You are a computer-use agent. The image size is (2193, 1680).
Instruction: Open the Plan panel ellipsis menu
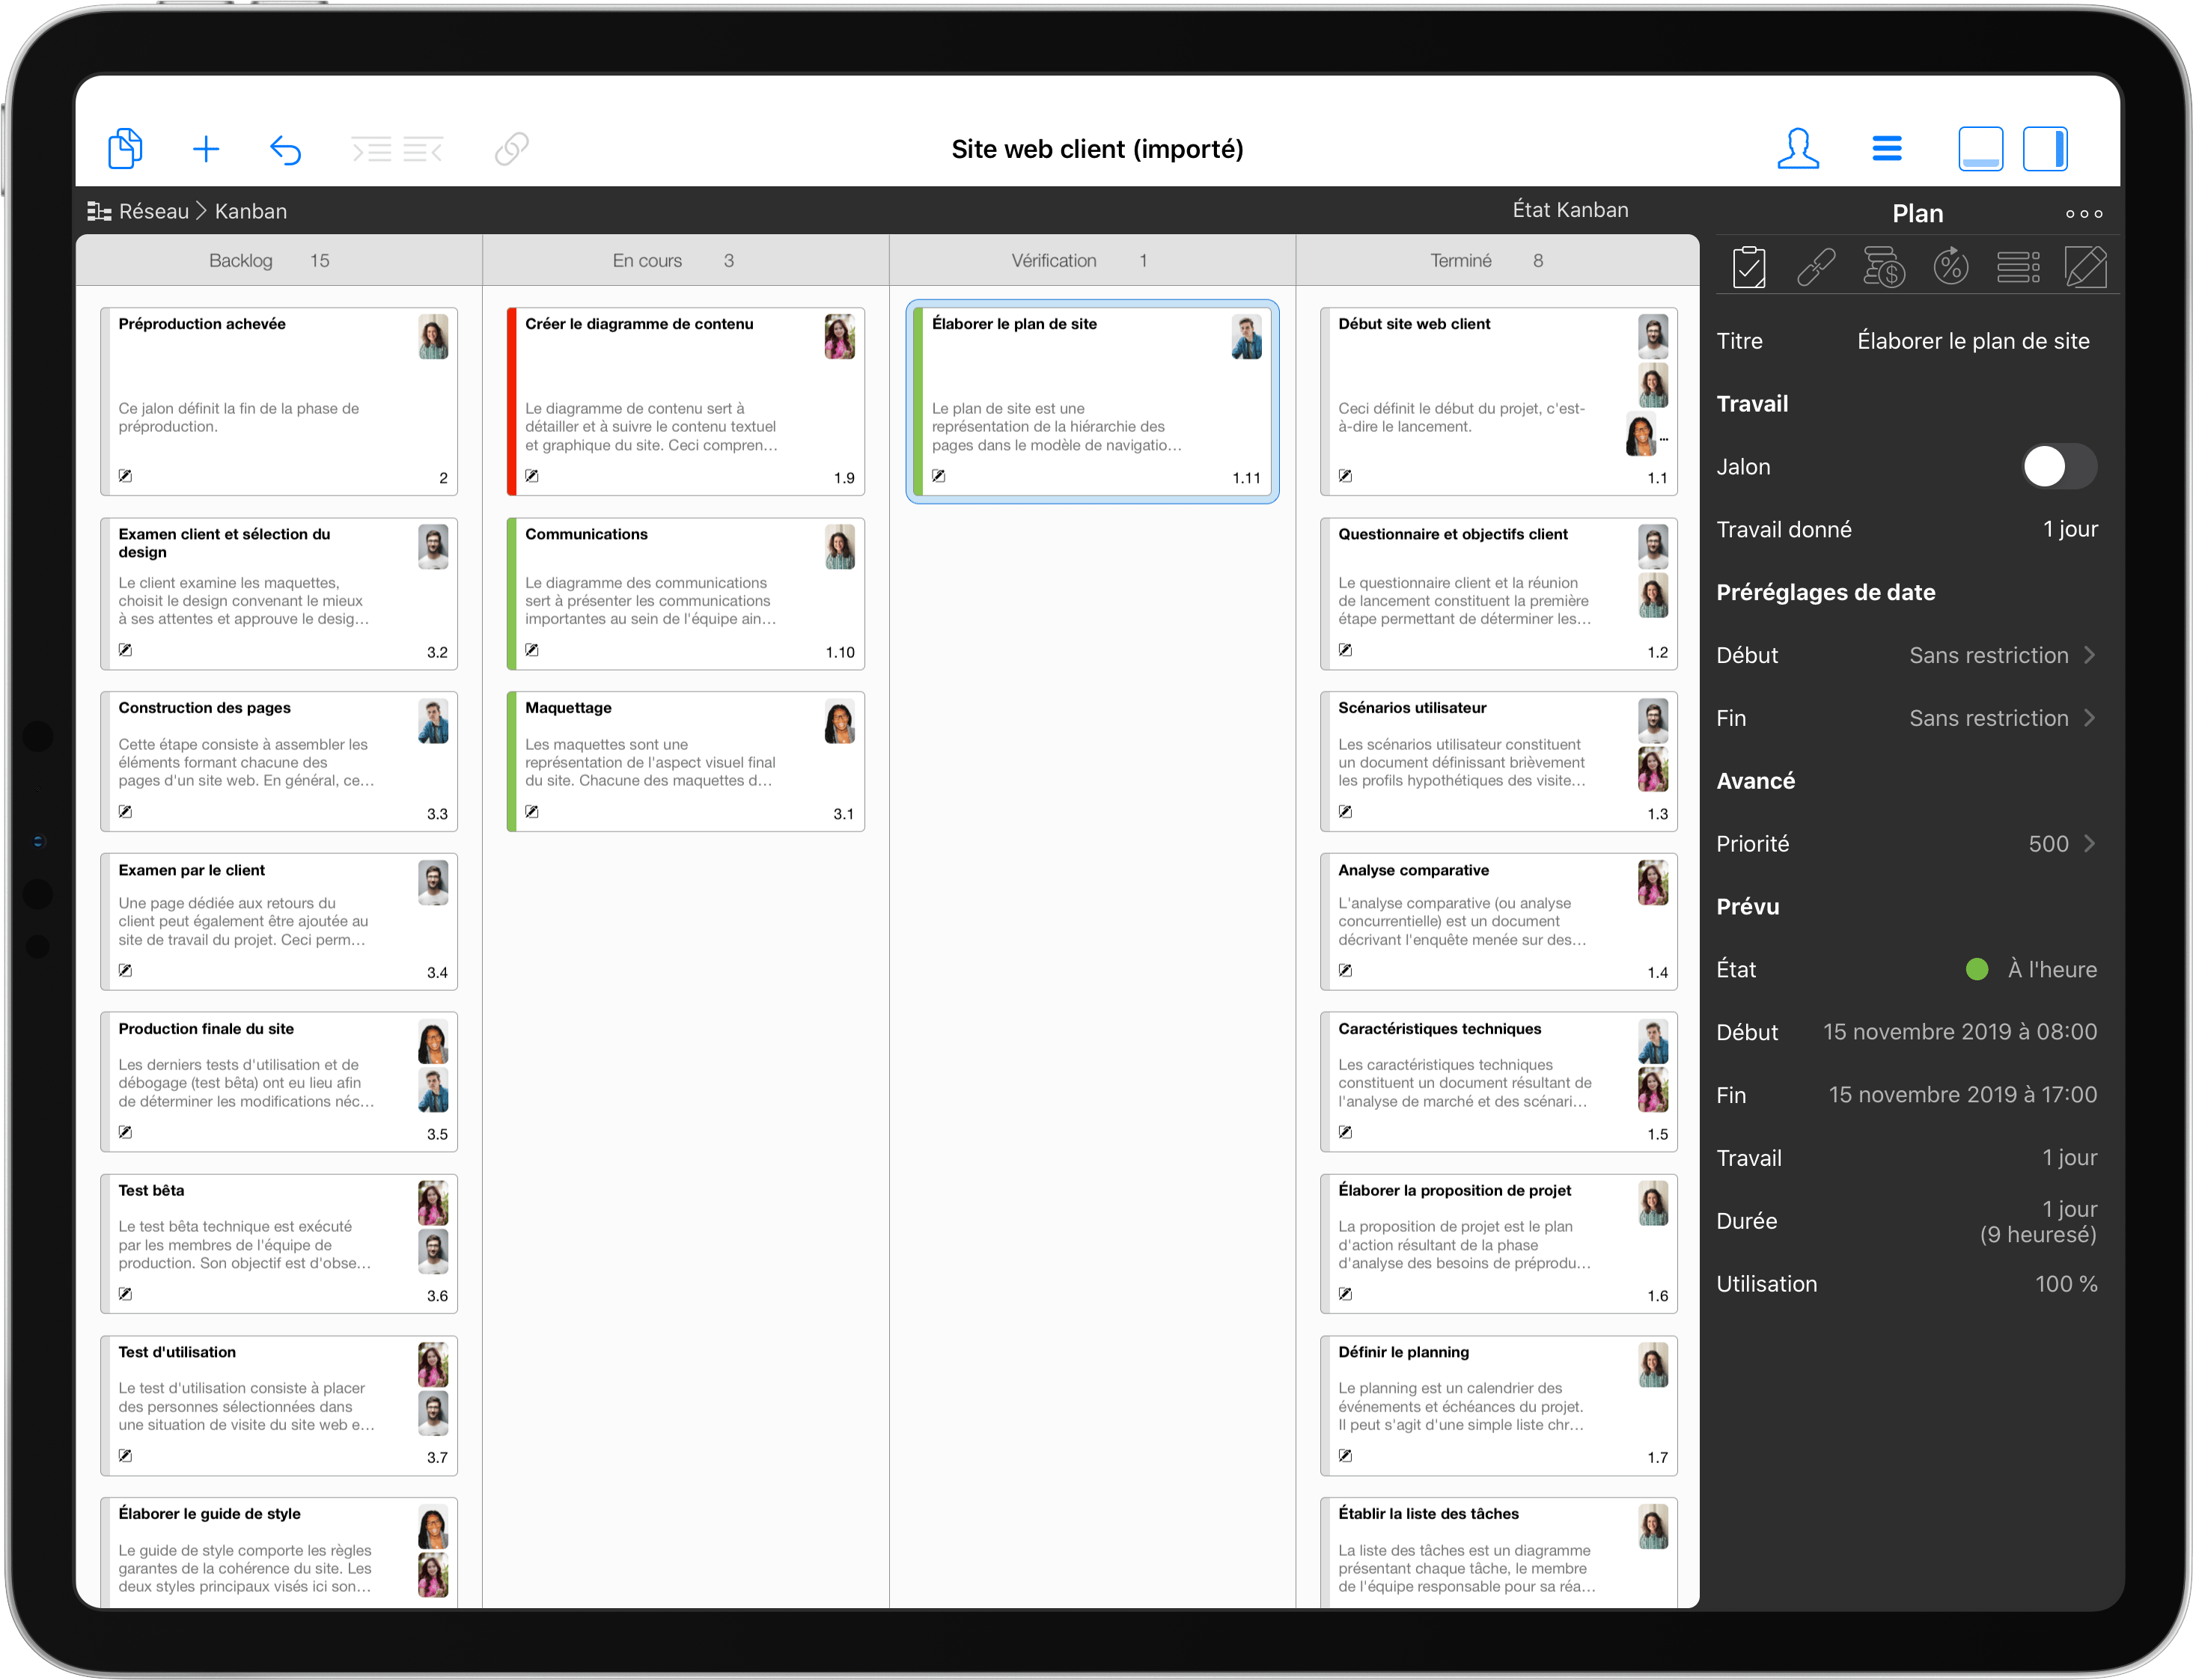point(2084,213)
